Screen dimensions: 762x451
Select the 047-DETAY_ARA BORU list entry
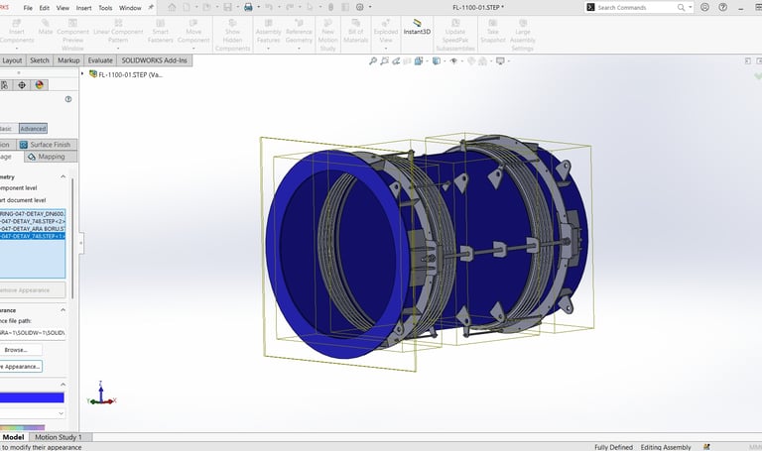coord(32,229)
